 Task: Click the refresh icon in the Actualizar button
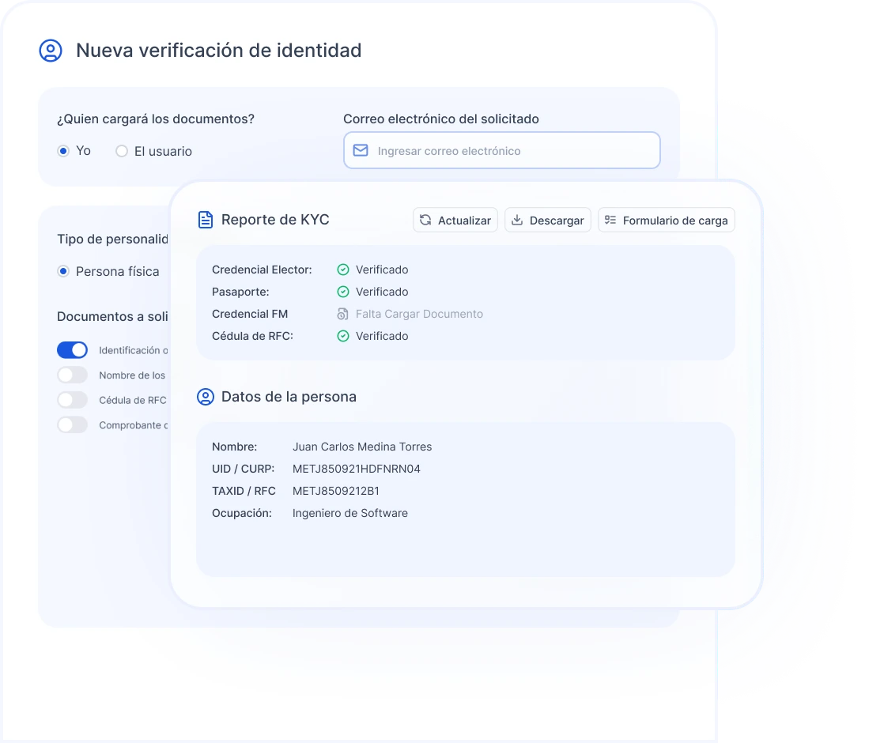click(427, 220)
